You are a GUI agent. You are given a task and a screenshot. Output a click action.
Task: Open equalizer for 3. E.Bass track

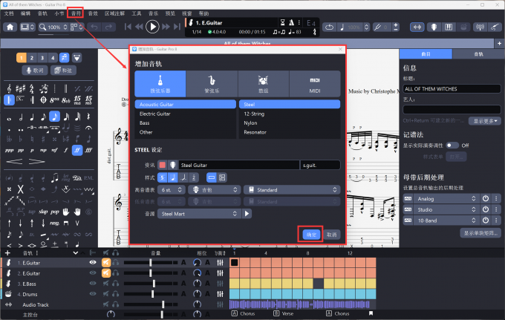(221, 284)
